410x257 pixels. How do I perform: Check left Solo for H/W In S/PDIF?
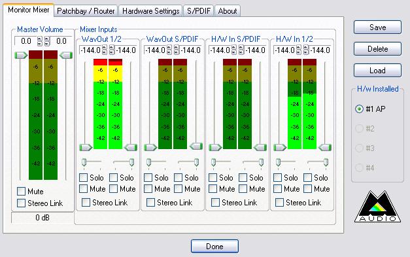pos(213,178)
